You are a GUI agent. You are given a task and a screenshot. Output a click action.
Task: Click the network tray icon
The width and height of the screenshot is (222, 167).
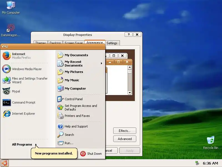pyautogui.click(x=197, y=163)
